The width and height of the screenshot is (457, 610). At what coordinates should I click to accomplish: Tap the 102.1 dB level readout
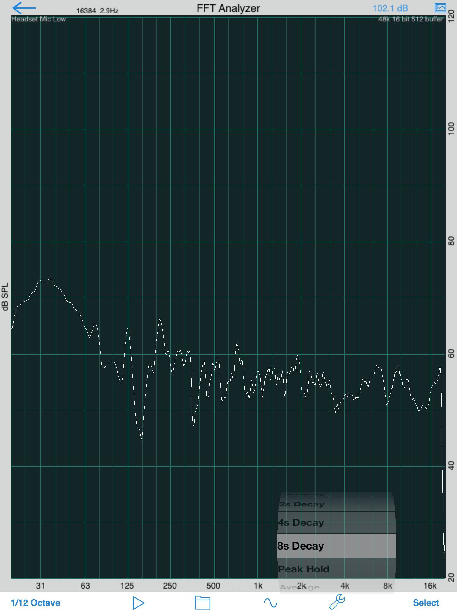(390, 8)
